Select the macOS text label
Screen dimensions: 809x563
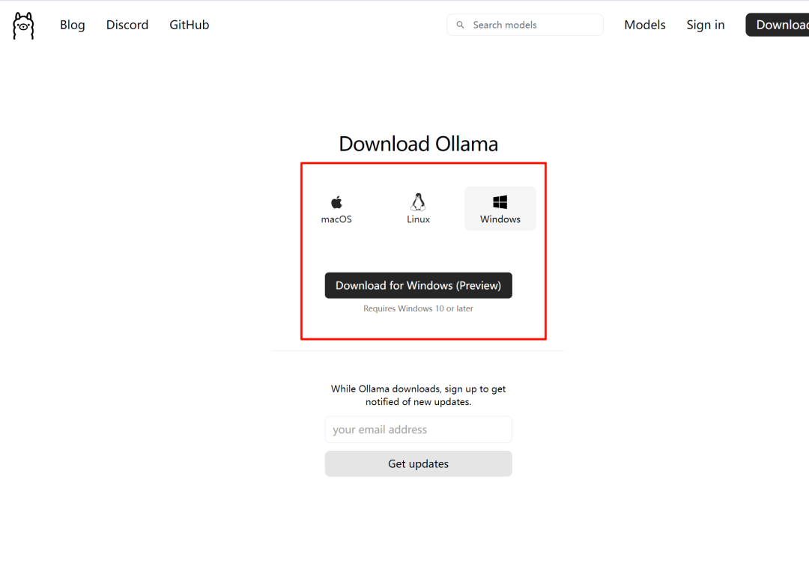336,219
